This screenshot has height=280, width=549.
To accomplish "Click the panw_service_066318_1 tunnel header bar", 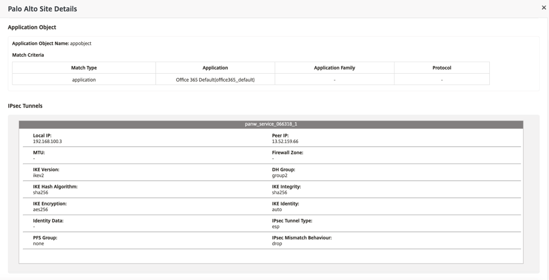I will 271,125.
